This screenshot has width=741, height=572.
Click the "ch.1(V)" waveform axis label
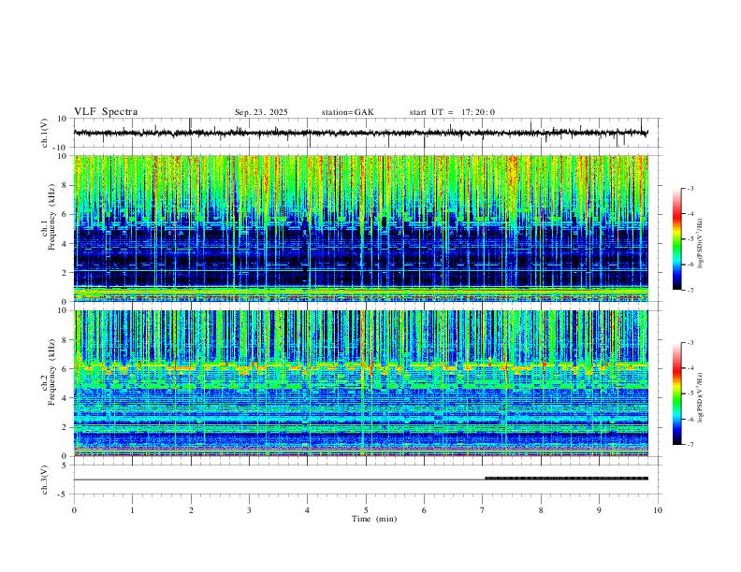(x=45, y=133)
